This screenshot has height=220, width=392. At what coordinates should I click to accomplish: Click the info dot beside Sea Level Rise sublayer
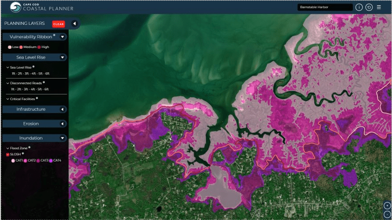33,67
